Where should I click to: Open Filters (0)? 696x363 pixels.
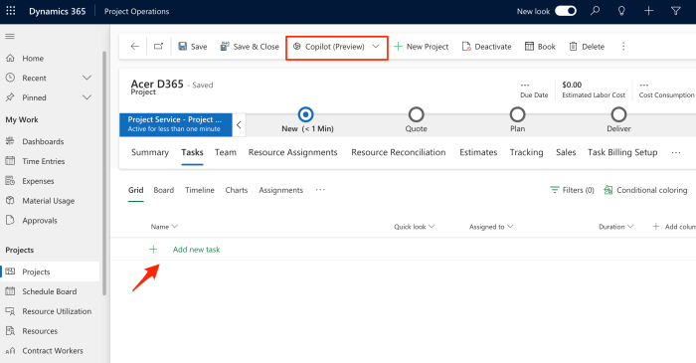(572, 190)
